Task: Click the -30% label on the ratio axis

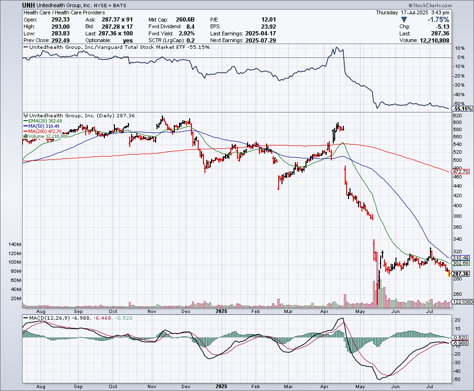Action: [x=459, y=85]
